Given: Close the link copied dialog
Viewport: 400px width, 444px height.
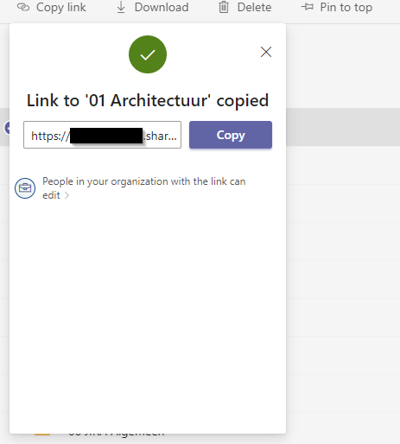Looking at the screenshot, I should pos(266,52).
